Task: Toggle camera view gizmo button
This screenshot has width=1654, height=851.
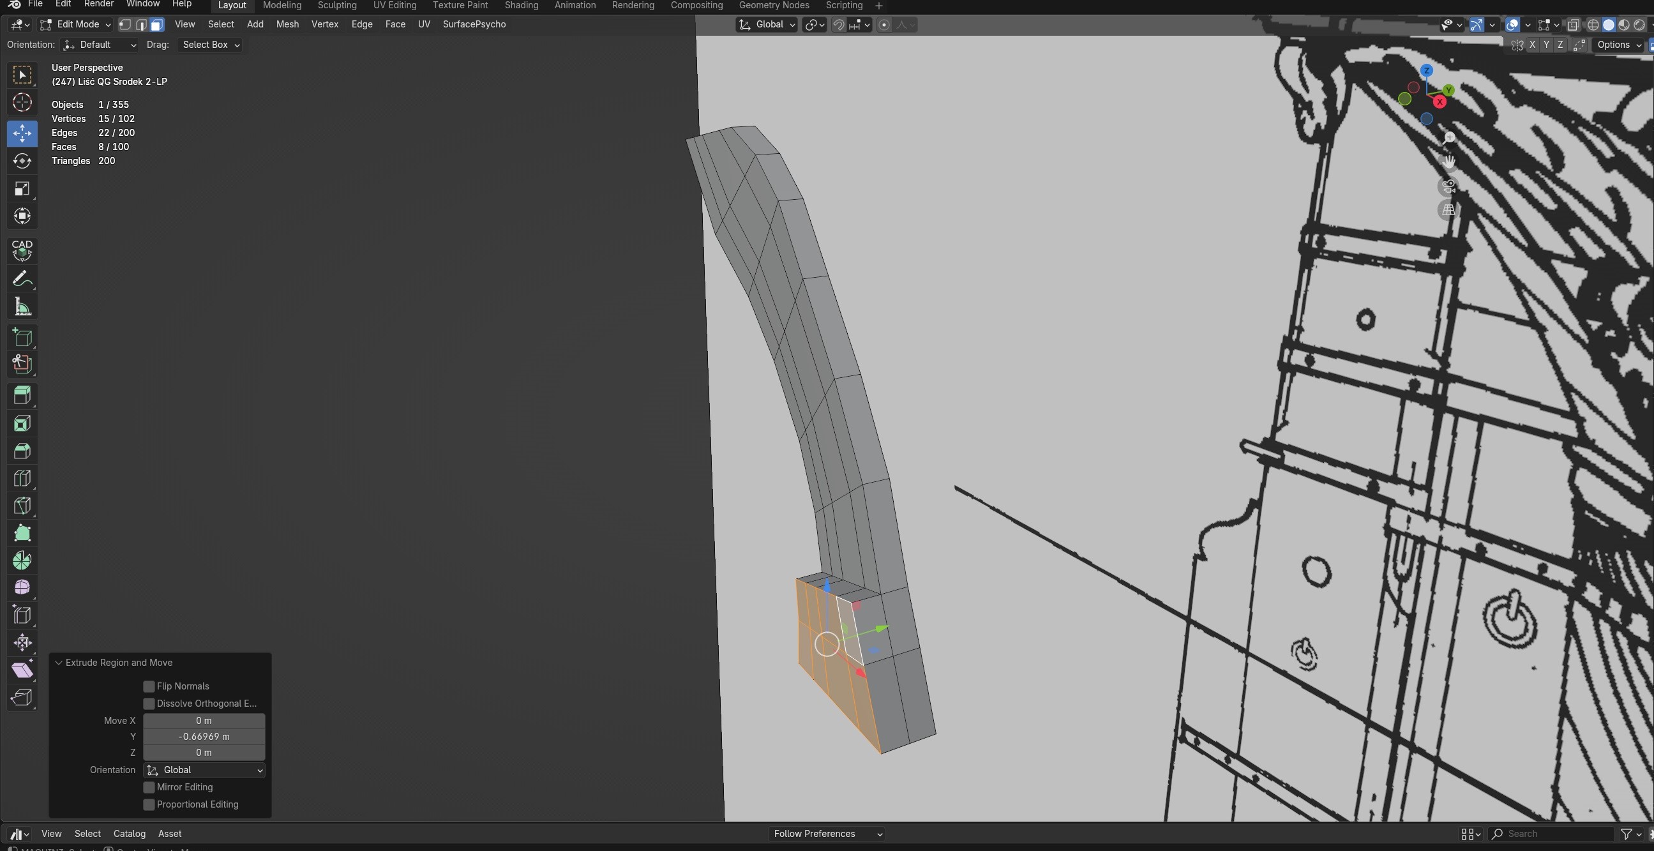Action: click(1448, 187)
